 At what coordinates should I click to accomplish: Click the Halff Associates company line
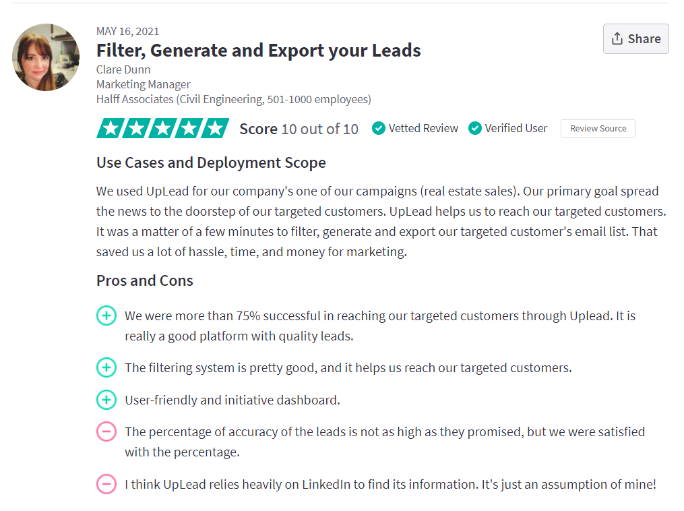point(234,100)
